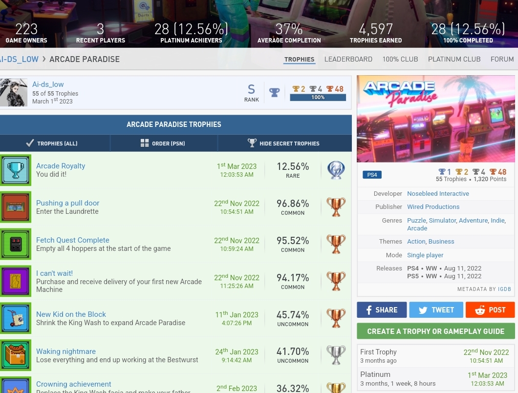Screen dimensions: 518x393
Task: Open the 100% Club tab
Action: [400, 59]
